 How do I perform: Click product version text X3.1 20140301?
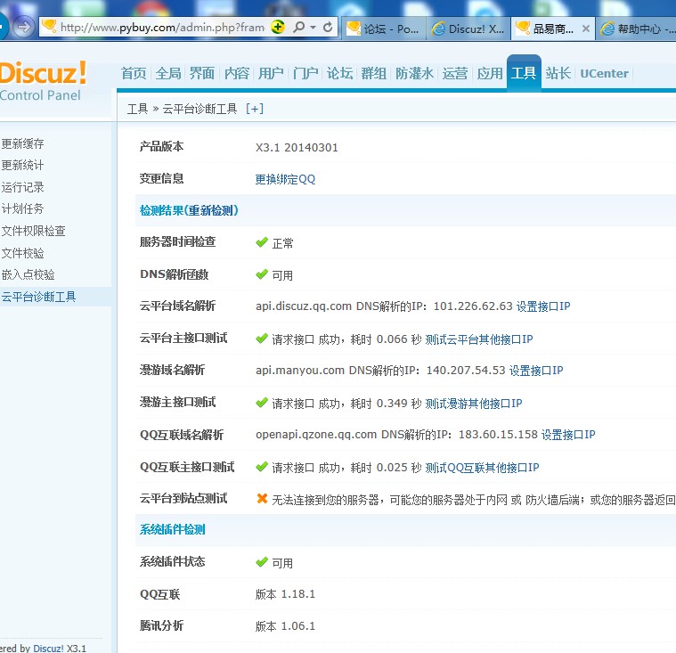coord(297,148)
